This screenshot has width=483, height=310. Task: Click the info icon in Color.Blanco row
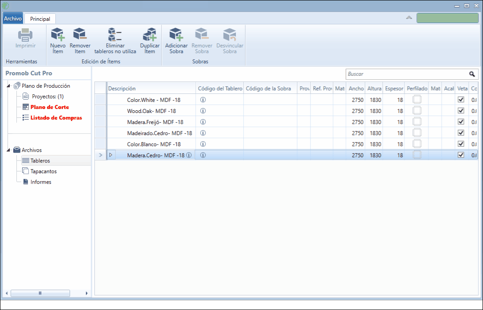pos(203,144)
